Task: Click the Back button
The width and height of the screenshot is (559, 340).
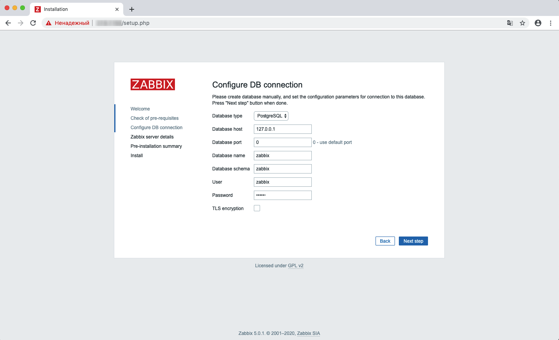Action: coord(385,241)
